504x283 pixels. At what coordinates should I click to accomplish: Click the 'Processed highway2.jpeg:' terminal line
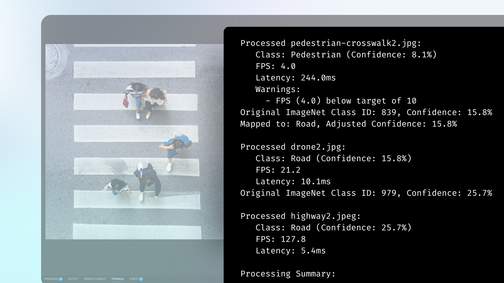301,216
